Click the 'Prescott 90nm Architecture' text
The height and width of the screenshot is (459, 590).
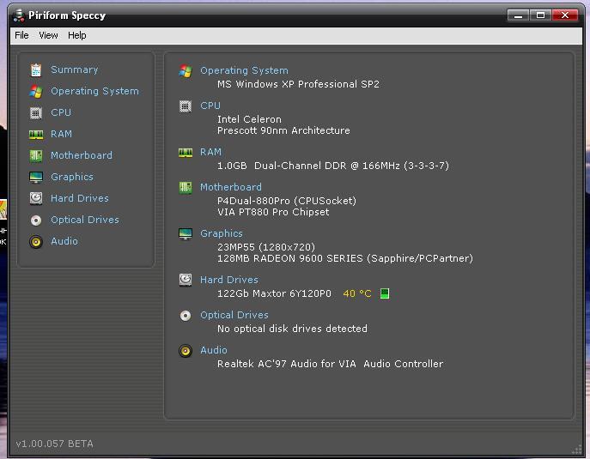(x=283, y=130)
